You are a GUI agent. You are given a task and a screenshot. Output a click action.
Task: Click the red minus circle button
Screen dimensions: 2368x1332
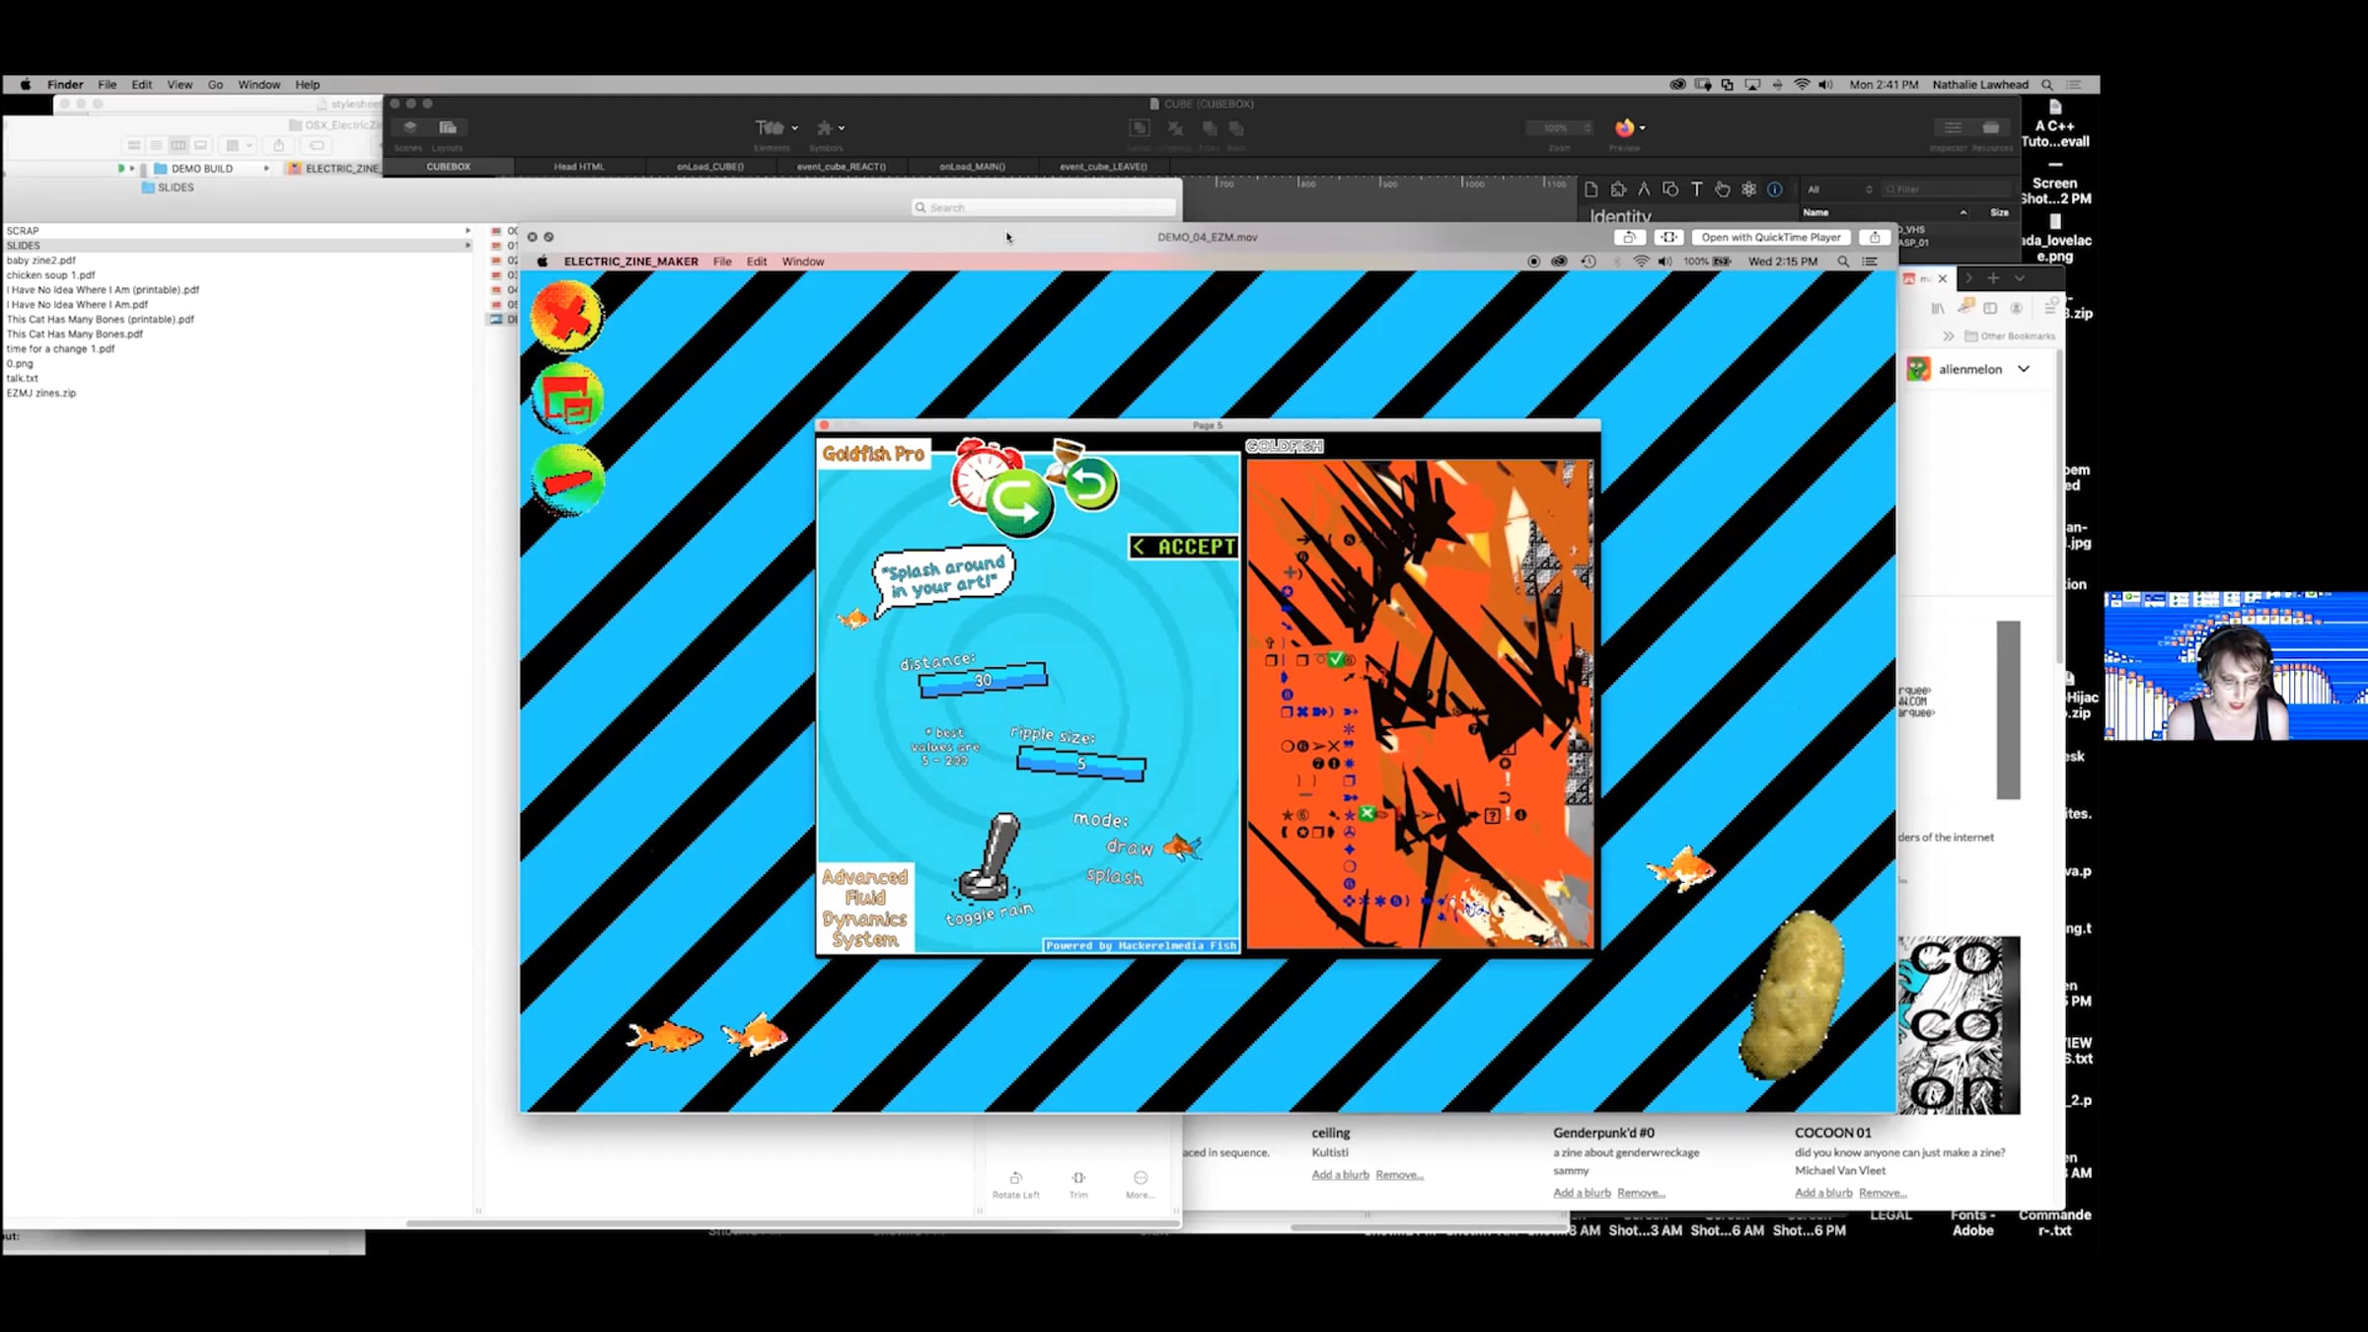[567, 481]
